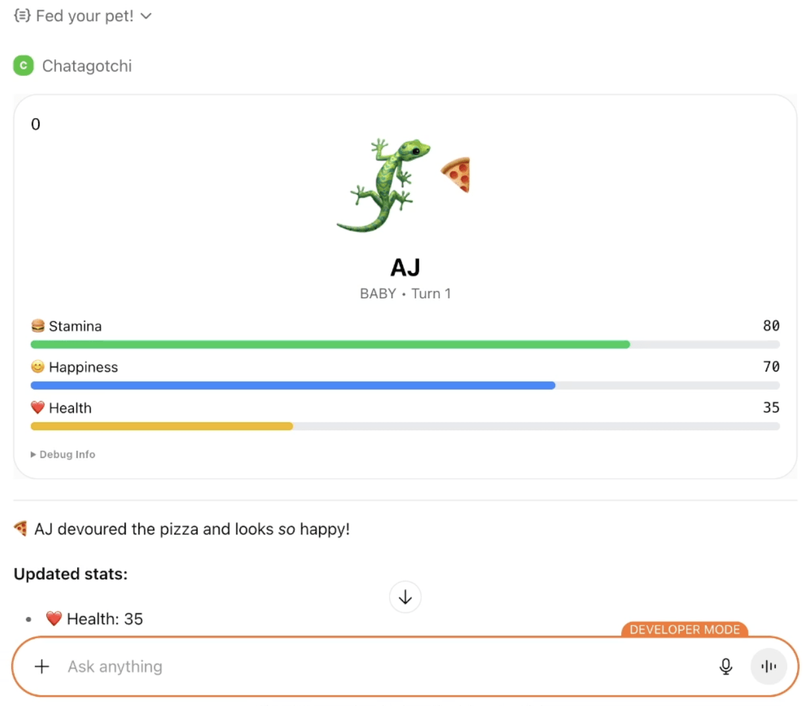Click the tool-call braces icon

pos(22,16)
